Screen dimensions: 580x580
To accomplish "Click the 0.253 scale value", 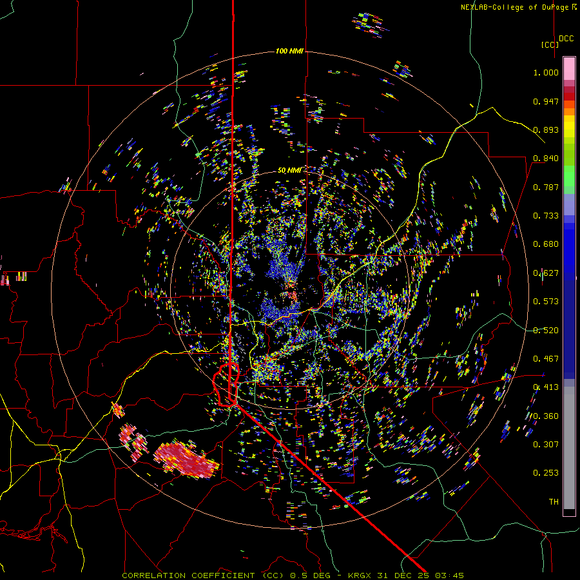I will [x=546, y=473].
